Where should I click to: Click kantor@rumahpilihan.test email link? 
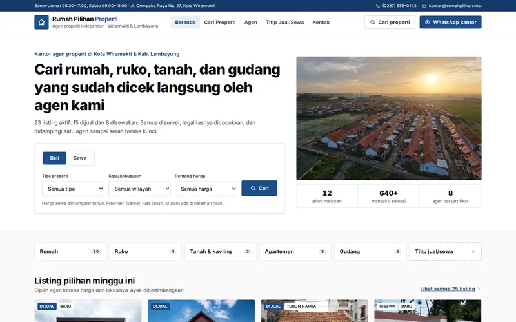[x=455, y=6]
